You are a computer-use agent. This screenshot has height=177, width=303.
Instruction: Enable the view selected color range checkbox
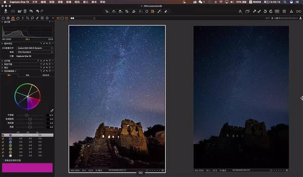3,160
